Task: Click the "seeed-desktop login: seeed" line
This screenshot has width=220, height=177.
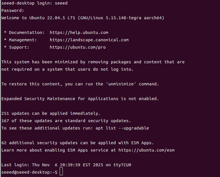Action: pos(34,3)
